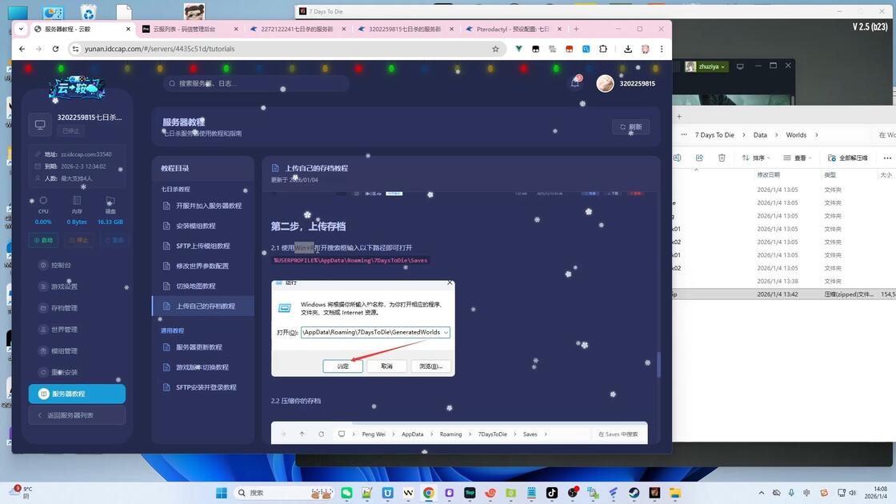Click the tutorial page vertical scrollbar
Screen dimensions: 896x504
pos(658,364)
